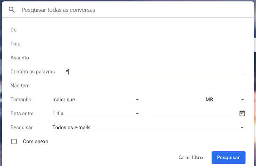Open the calendar date picker icon

[242, 114]
